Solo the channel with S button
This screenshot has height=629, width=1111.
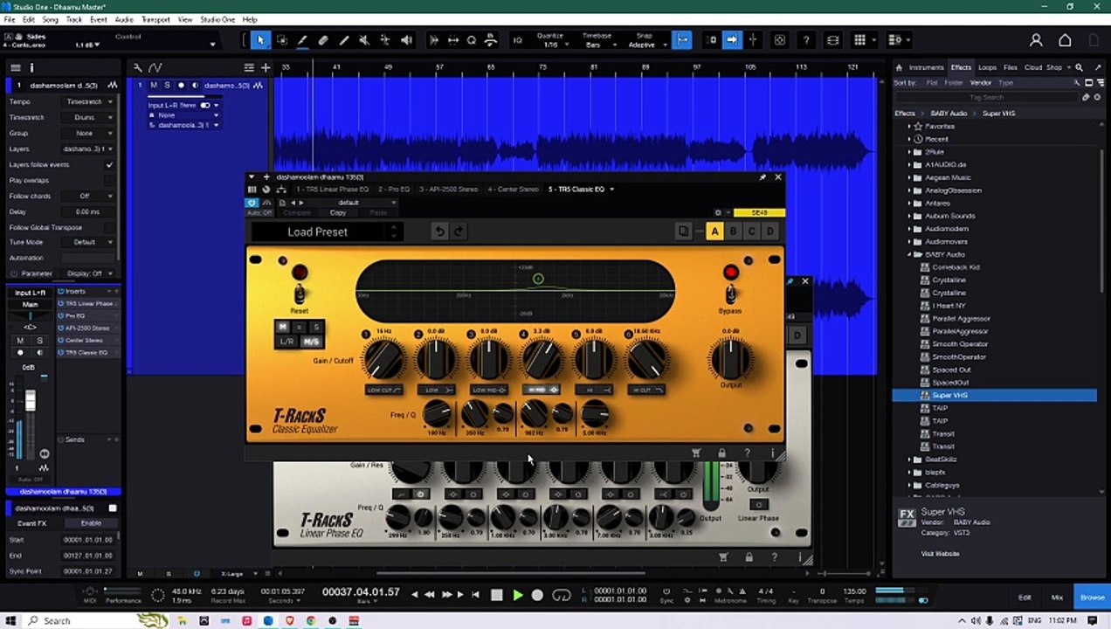tap(40, 341)
